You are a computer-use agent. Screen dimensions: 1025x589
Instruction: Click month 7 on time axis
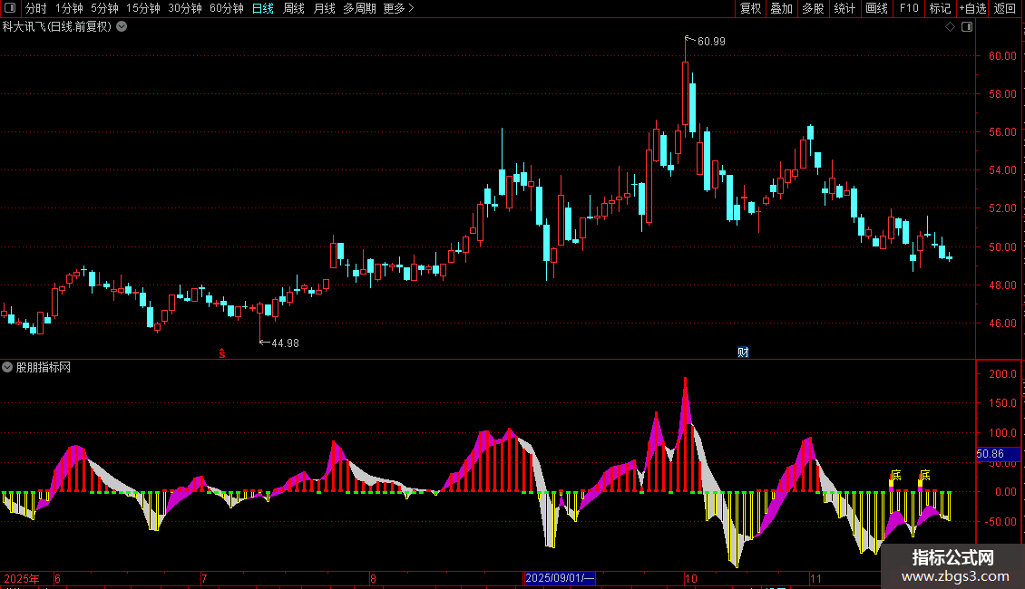[205, 578]
